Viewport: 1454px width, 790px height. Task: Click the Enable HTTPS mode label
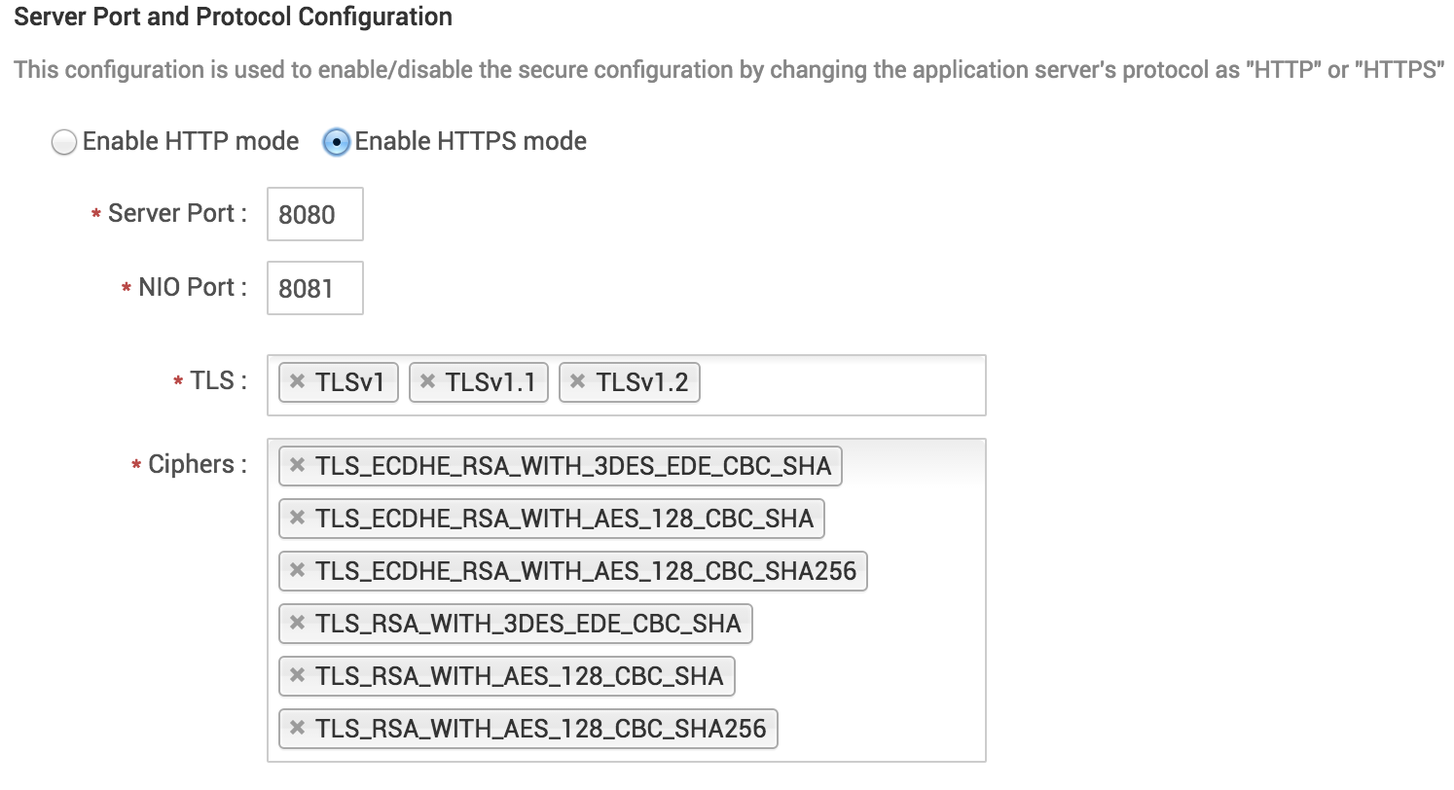(471, 142)
